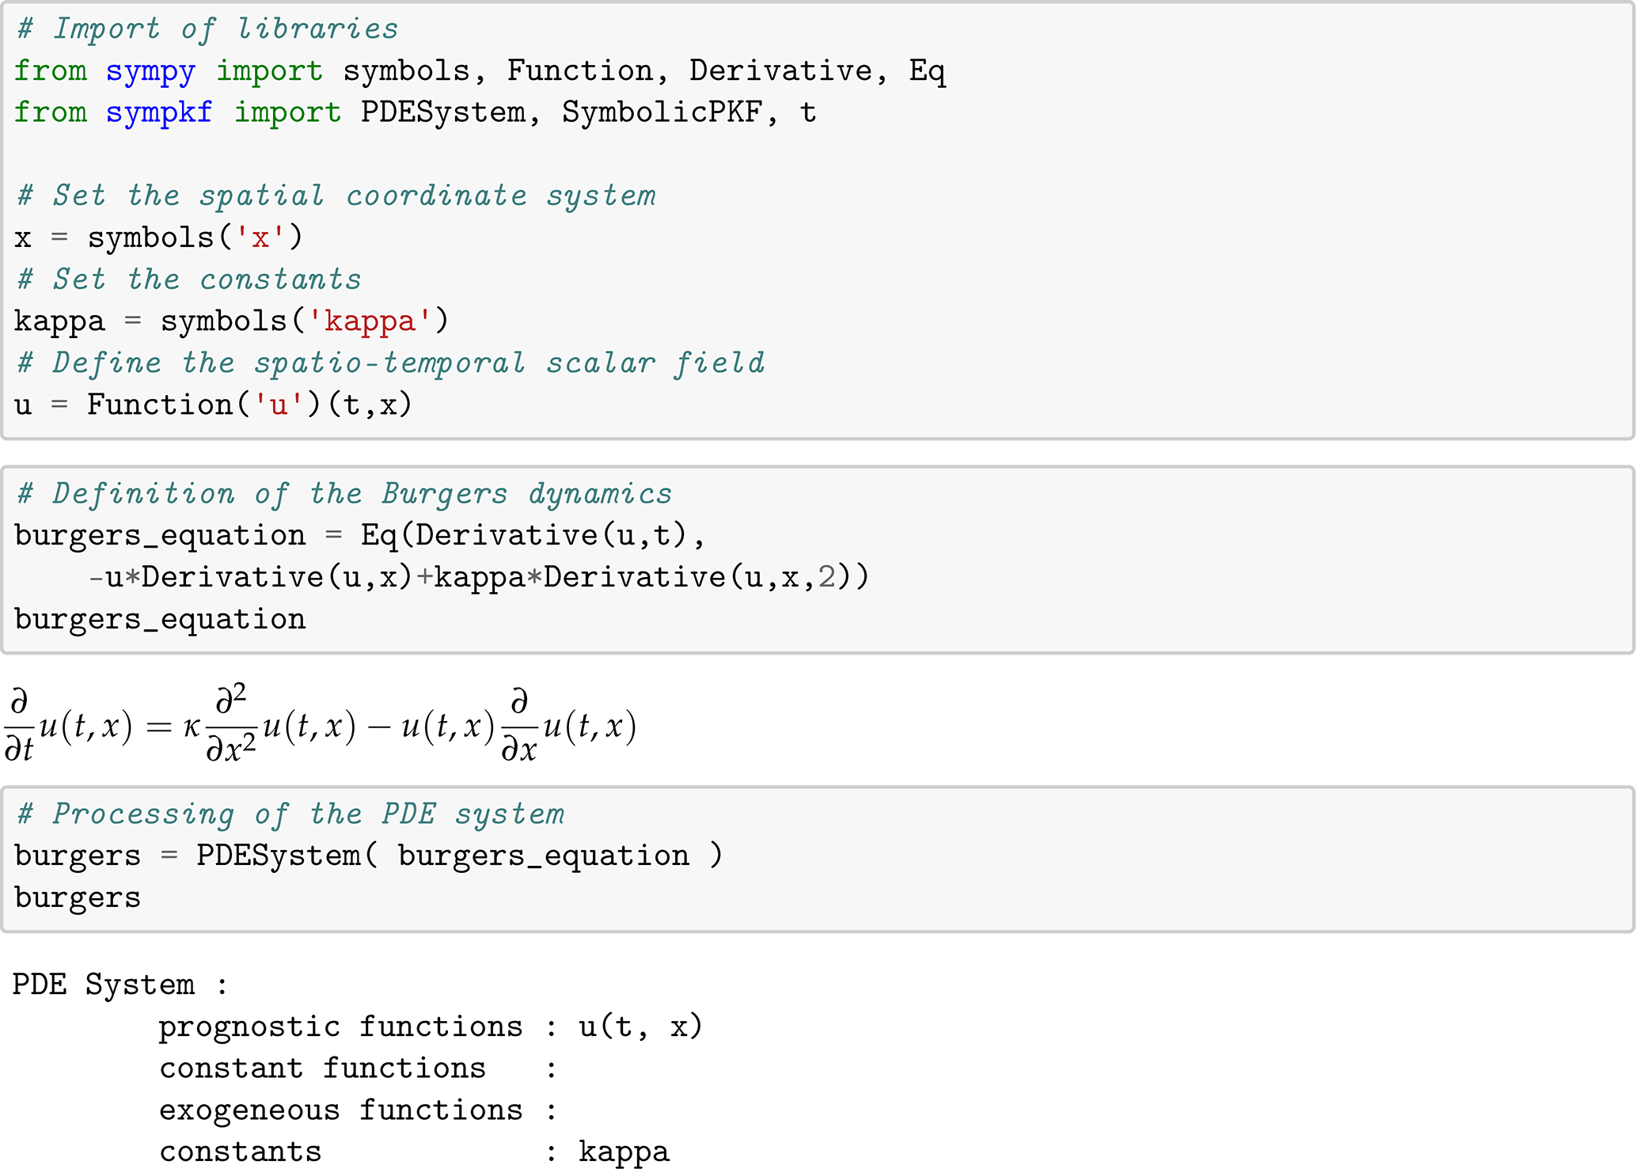
Task: Click the red 'kappa' string literal
Action: (x=370, y=321)
